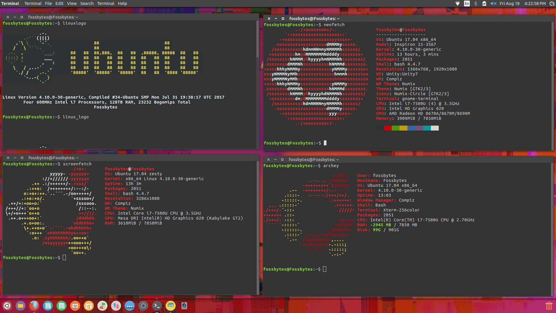Click the Bluetooth indicator in top panel
This screenshot has width=556, height=313.
click(x=476, y=3)
